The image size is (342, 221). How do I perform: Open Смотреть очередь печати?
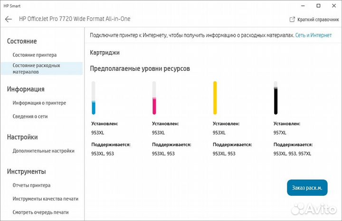40,212
